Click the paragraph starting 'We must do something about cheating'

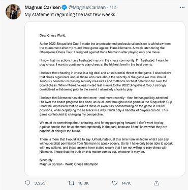pyautogui.click(x=103, y=127)
